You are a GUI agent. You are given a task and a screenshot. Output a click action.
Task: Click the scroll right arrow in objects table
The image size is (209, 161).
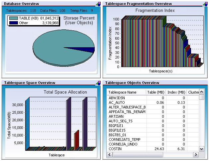tap(195, 154)
